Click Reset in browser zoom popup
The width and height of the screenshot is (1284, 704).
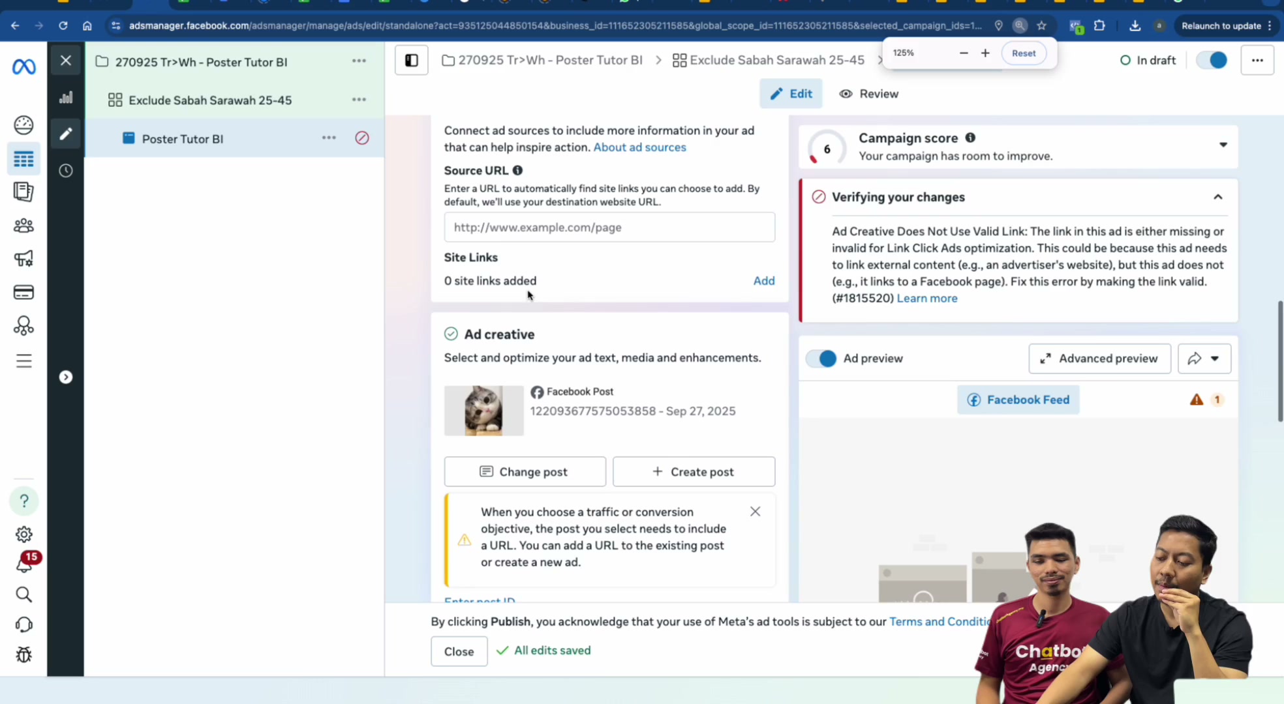coord(1023,53)
